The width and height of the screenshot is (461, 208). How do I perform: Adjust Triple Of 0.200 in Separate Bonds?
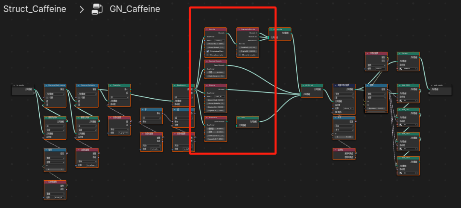248,51
